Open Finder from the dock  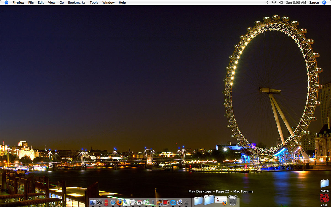93,203
